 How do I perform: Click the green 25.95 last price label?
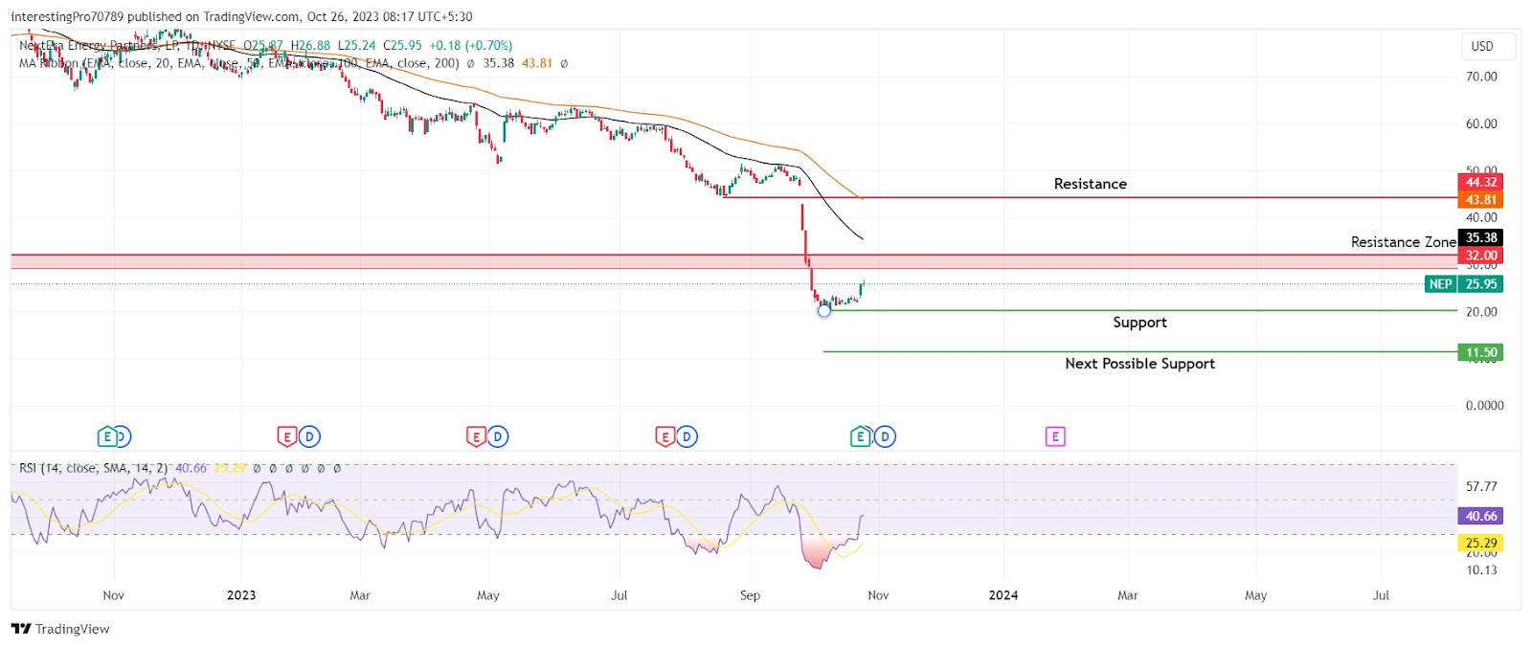tap(1480, 284)
